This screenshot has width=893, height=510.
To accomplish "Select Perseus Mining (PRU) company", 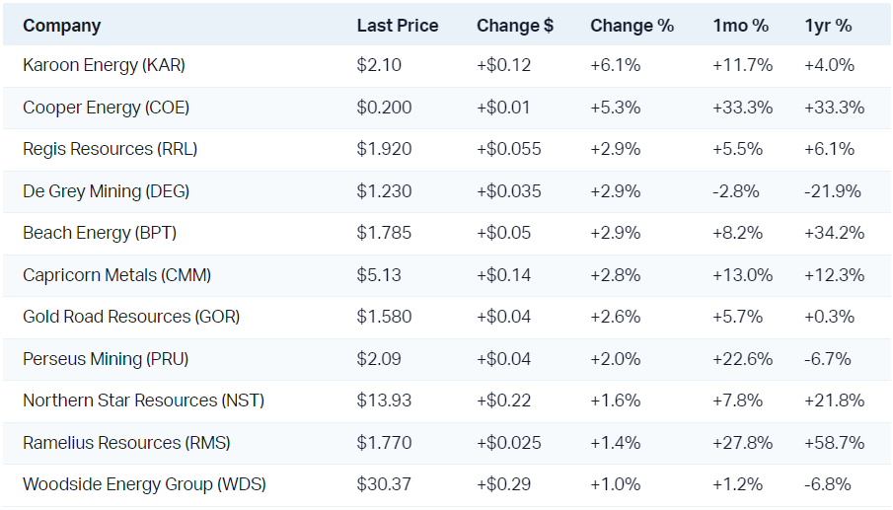I will coord(106,359).
